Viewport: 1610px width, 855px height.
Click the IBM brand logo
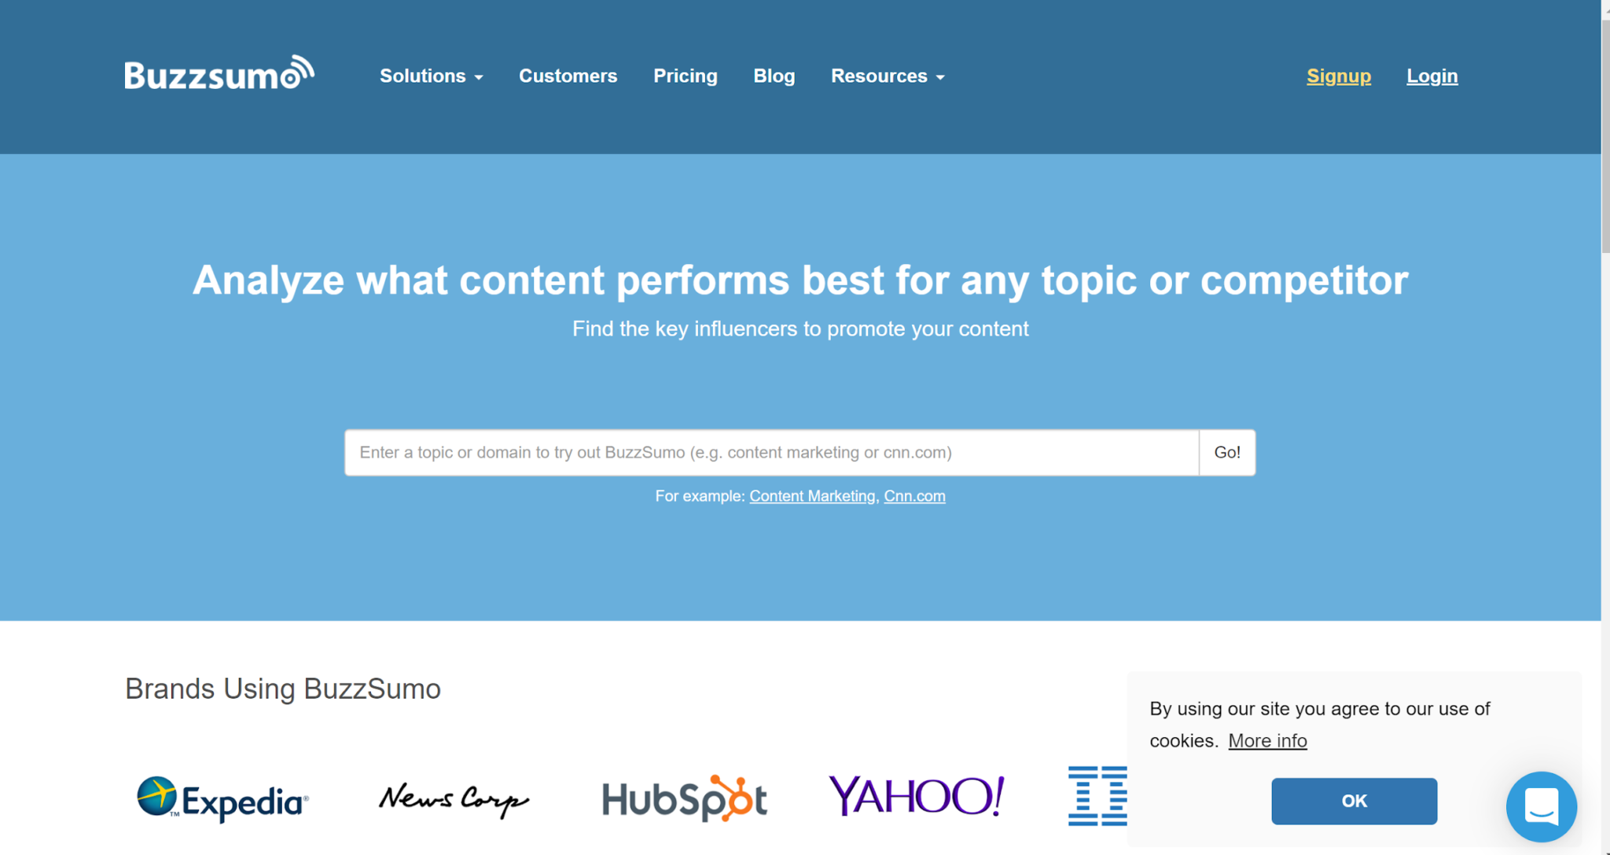(x=1097, y=796)
